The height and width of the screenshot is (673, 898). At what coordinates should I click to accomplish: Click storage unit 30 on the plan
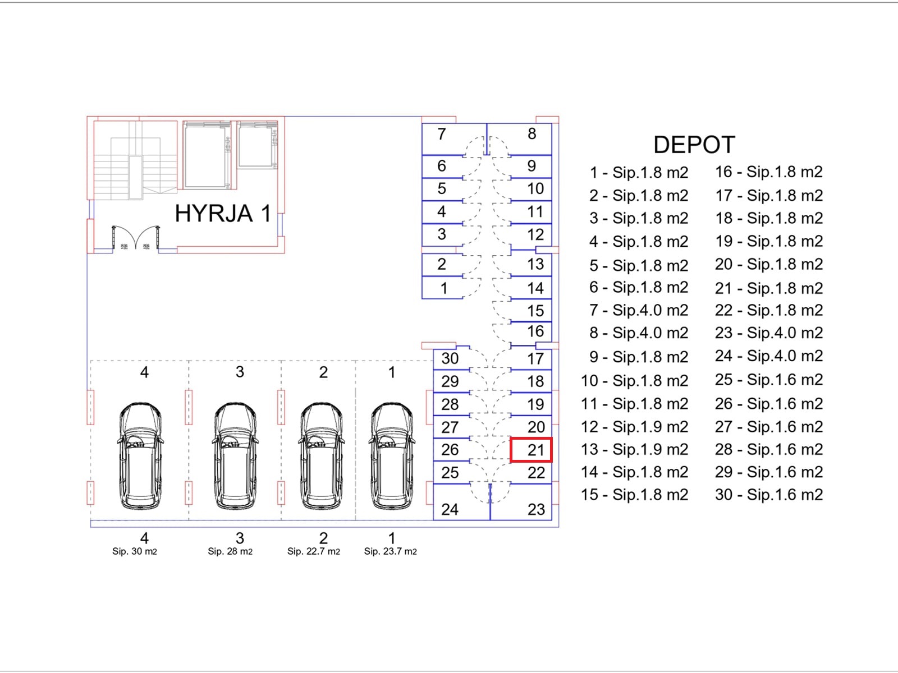[x=450, y=358]
